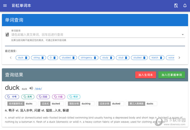Click the phonetic transcription /dʌk/
This screenshot has width=190, height=130.
pos(38,89)
